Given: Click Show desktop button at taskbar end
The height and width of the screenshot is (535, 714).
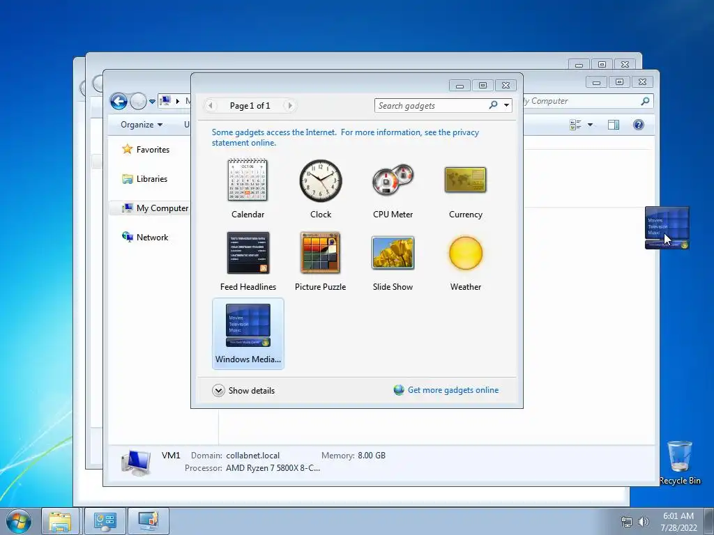Looking at the screenshot, I should [709, 521].
